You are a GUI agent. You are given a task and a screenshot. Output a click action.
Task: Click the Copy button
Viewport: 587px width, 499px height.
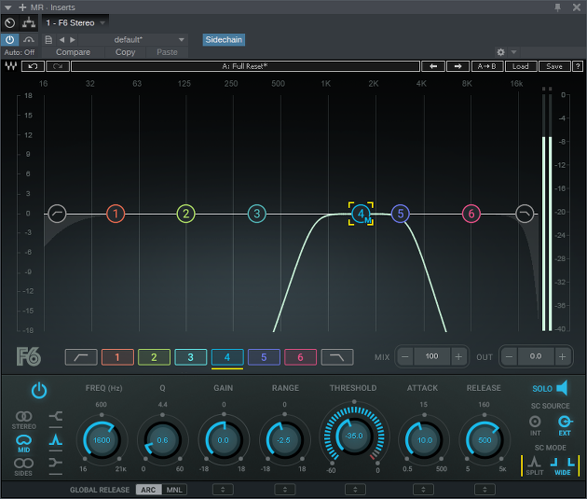[x=125, y=52]
